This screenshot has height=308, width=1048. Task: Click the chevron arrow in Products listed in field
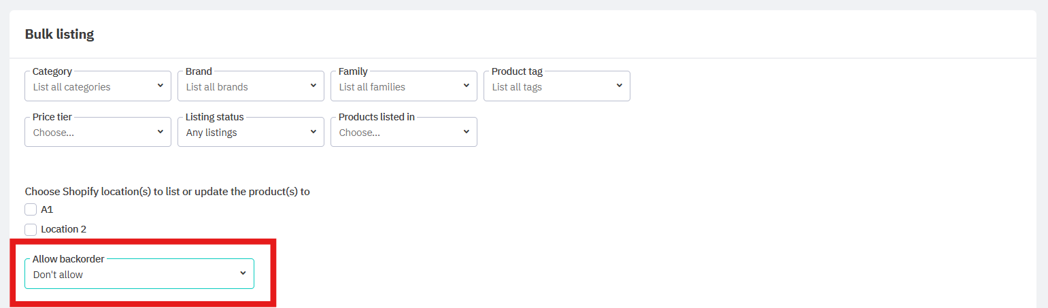pyautogui.click(x=466, y=131)
